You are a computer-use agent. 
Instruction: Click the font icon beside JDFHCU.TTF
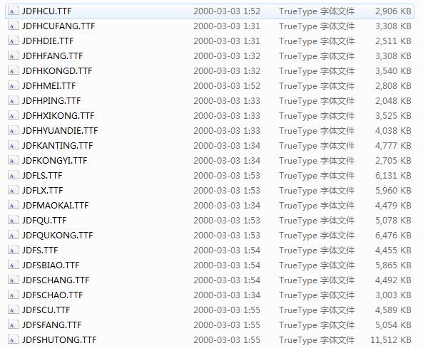[x=14, y=11]
